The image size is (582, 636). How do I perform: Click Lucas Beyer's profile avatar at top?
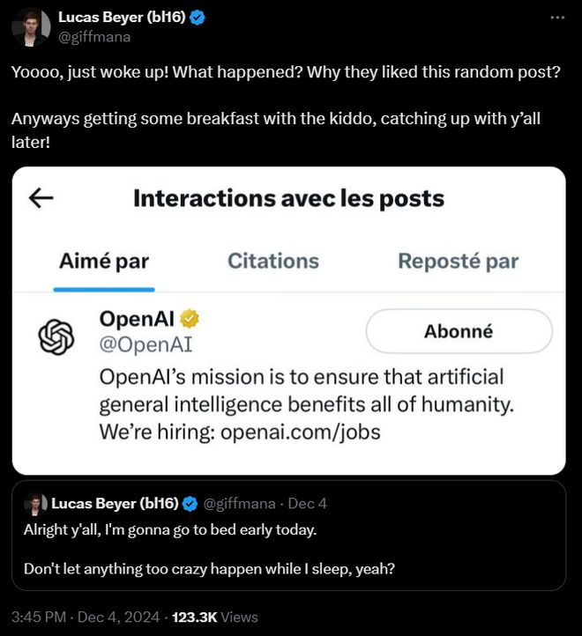[x=31, y=27]
